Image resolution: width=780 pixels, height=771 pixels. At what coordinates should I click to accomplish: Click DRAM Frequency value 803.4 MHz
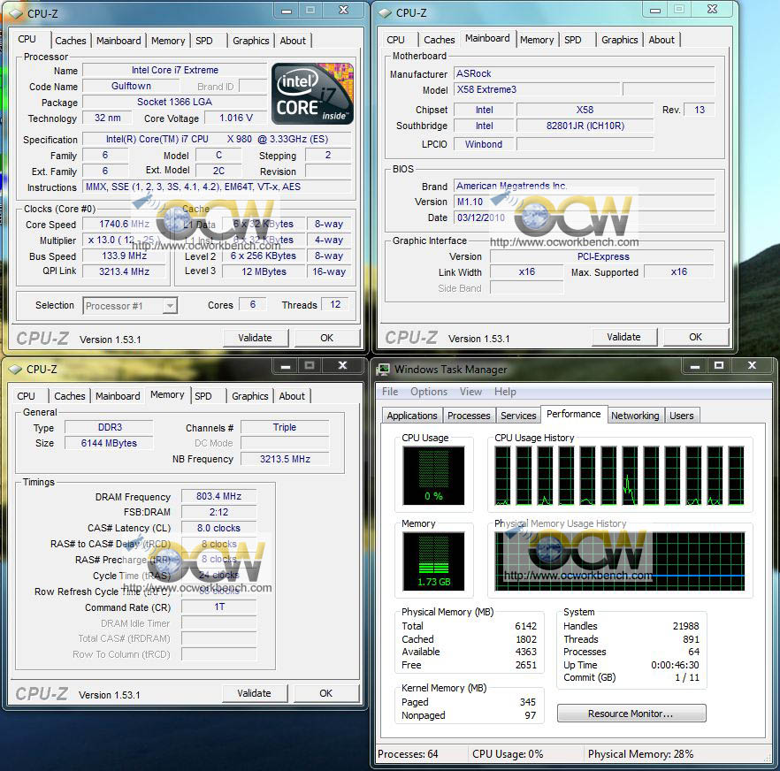[x=219, y=496]
